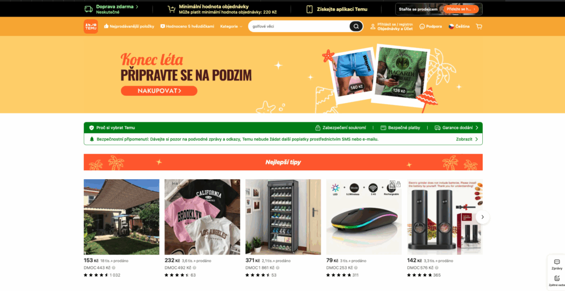The image size is (565, 291).
Task: Click the Zpětná vazba feedback icon
Action: point(557,280)
